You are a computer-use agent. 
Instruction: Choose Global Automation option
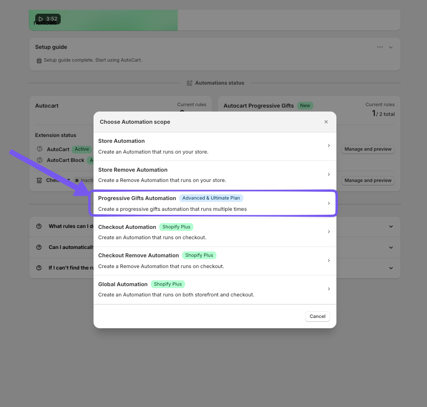point(215,290)
